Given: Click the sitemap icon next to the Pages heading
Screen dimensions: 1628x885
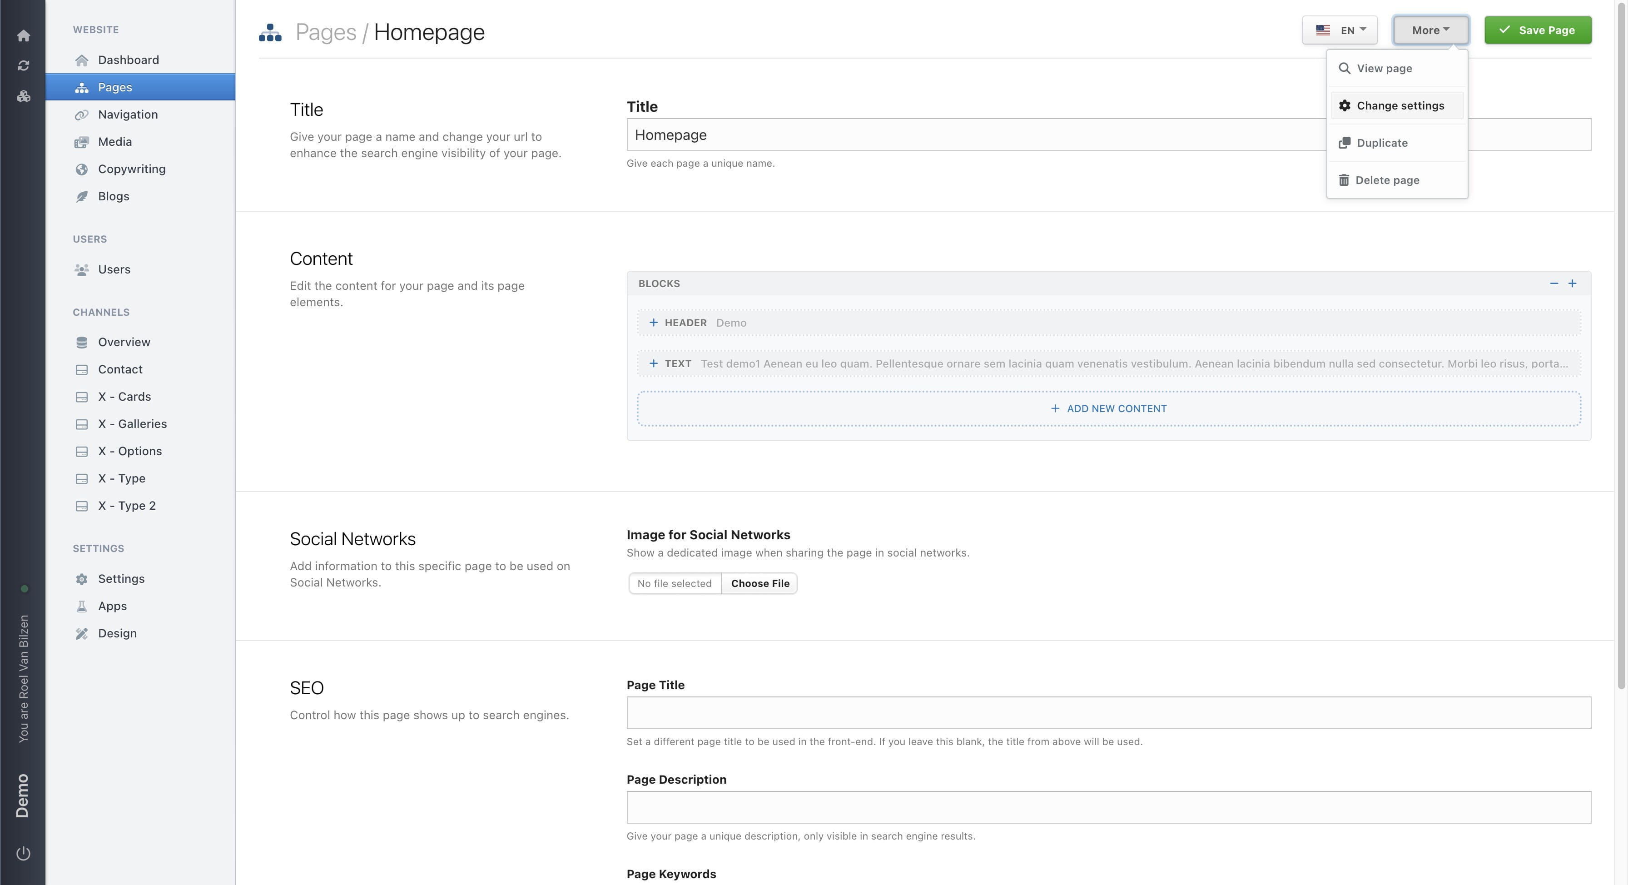Looking at the screenshot, I should click(x=270, y=32).
